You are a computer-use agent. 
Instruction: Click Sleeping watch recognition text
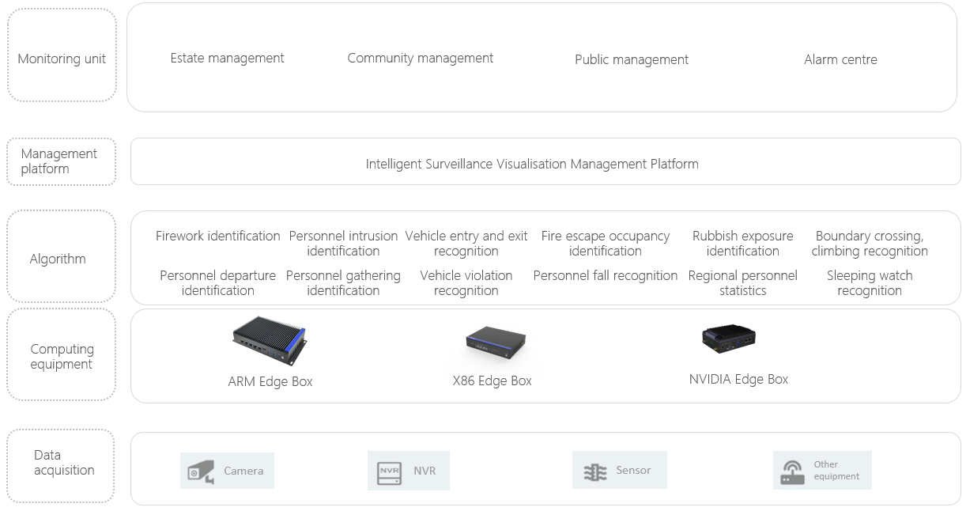point(870,283)
